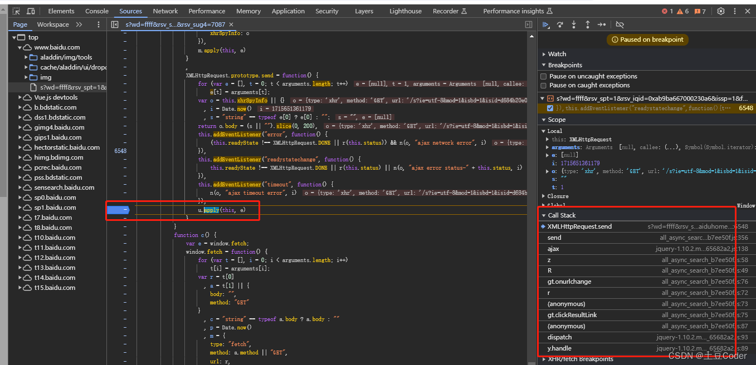Expand the sensearch.baidu.com domain
The image size is (756, 365).
coord(20,188)
